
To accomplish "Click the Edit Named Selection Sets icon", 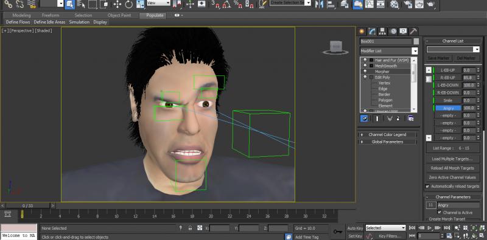I will (x=262, y=4).
